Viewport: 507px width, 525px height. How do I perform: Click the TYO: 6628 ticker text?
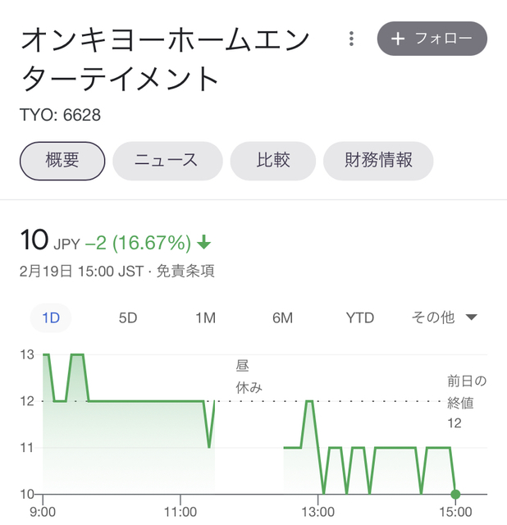[x=60, y=115]
